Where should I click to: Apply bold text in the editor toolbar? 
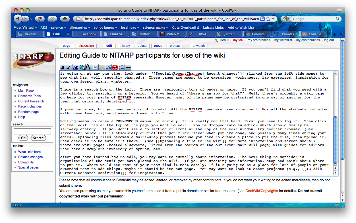point(63,68)
